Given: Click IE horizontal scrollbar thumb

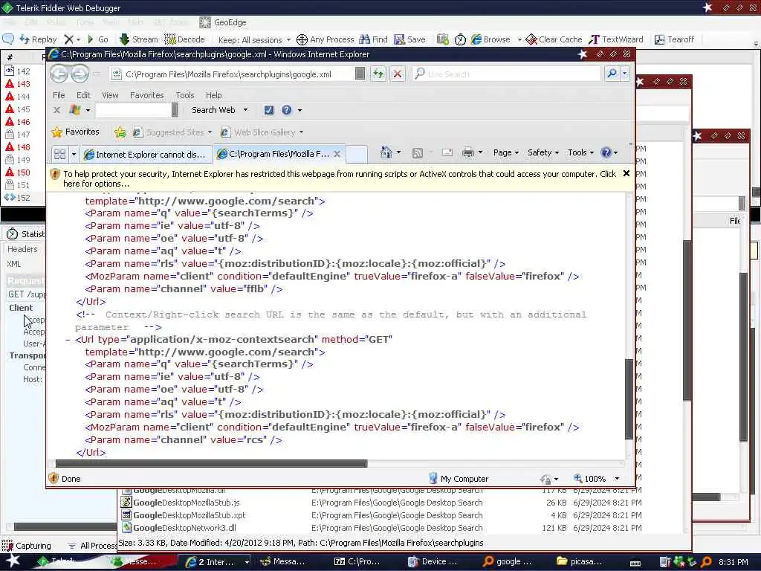Looking at the screenshot, I should 211,463.
